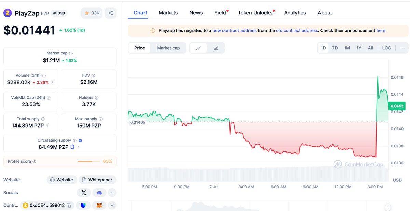Open the News tab
The width and height of the screenshot is (410, 211).
[196, 13]
